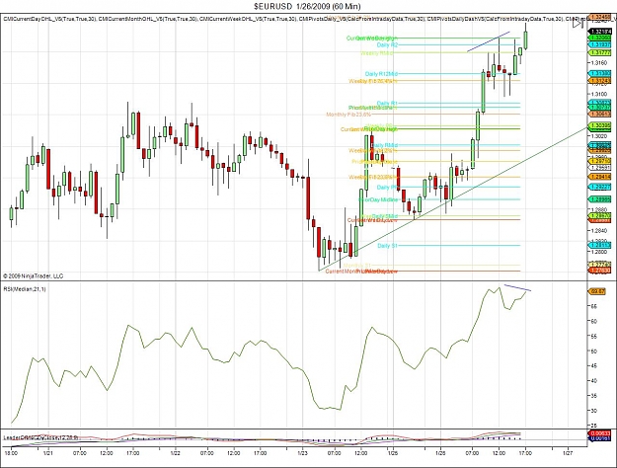Image resolution: width=617 pixels, height=468 pixels.
Task: Select the green ascending trendline on price chart
Action: (452, 199)
